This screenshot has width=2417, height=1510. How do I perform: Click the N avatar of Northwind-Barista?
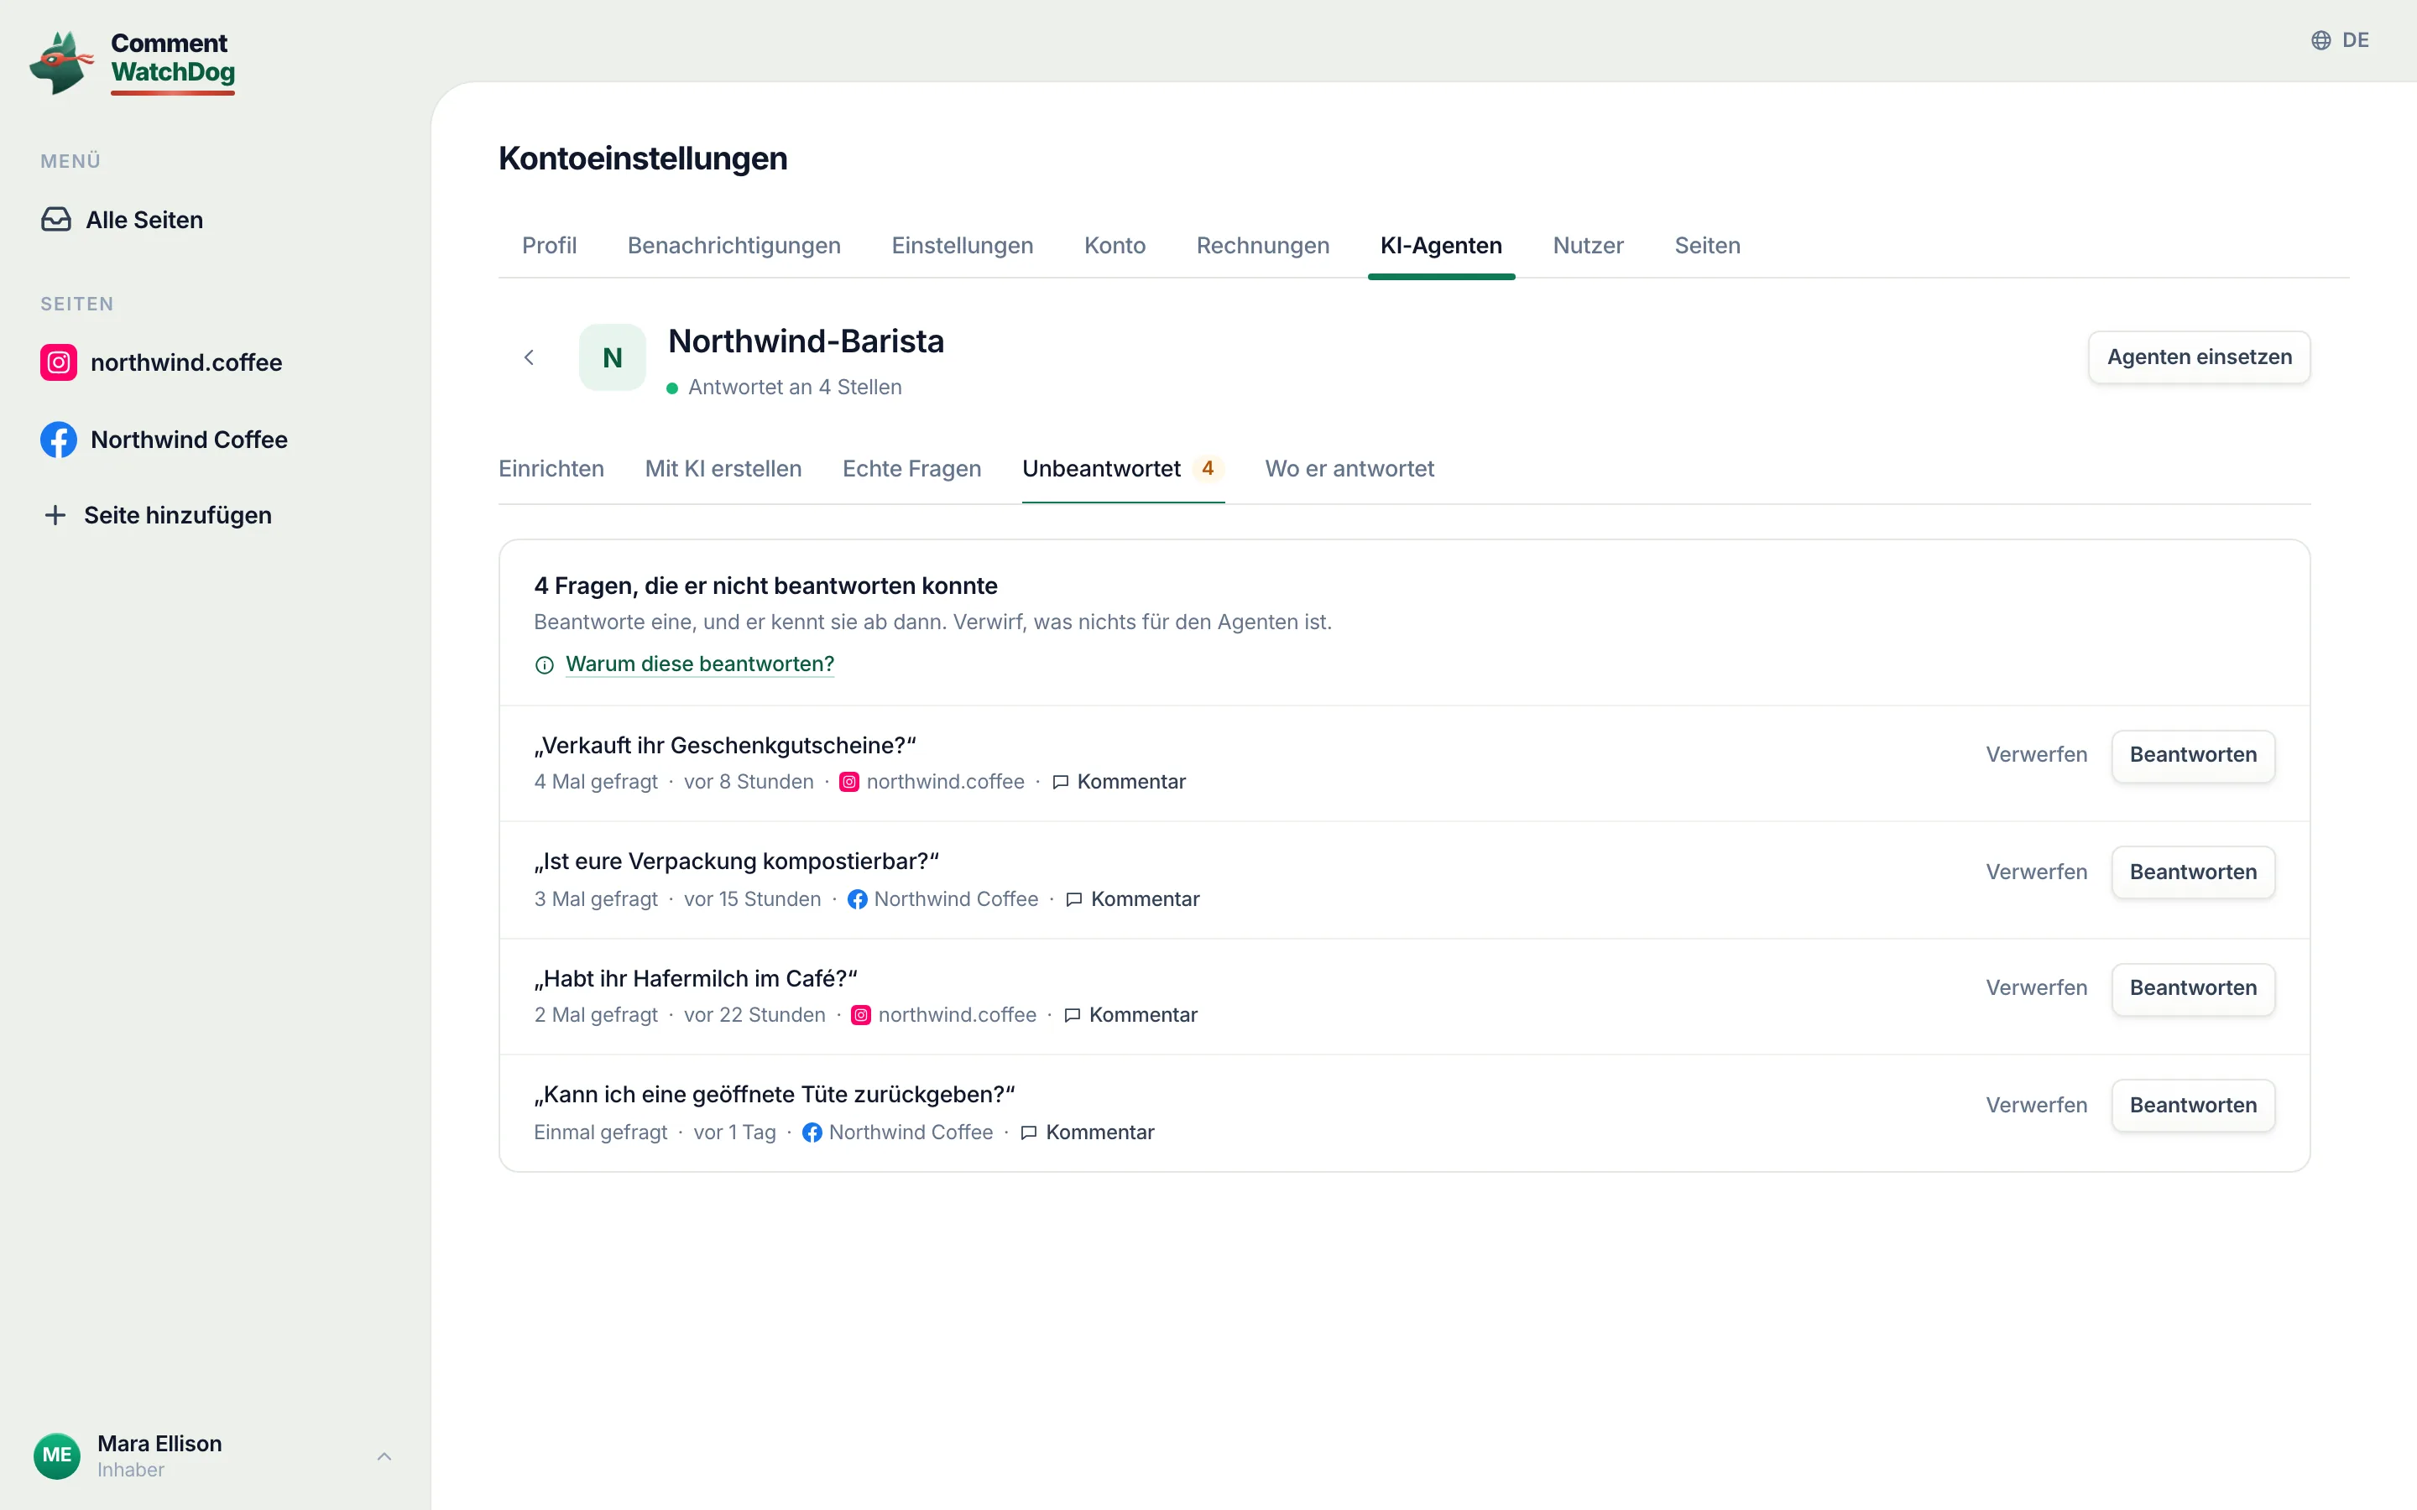point(613,357)
